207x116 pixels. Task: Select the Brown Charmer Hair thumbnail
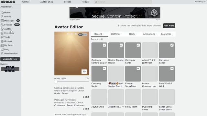(x=150, y=73)
